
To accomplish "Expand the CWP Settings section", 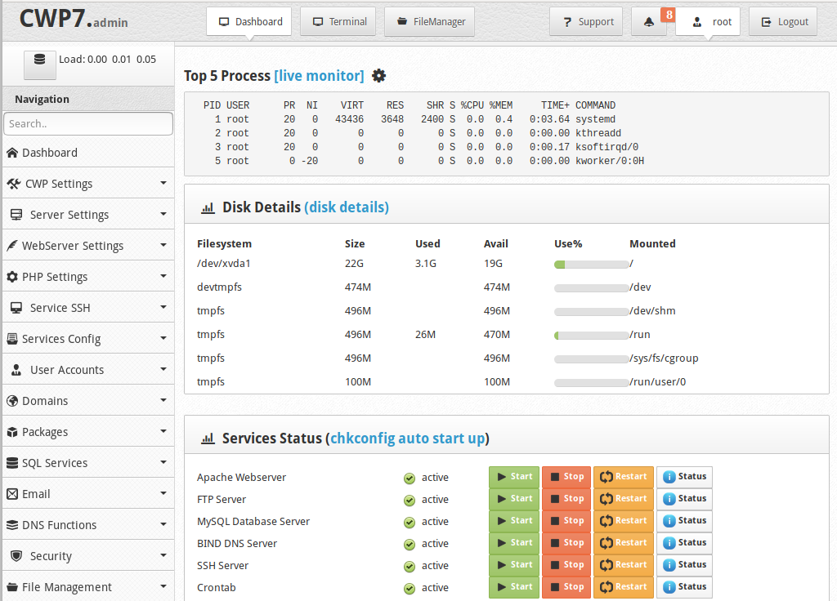I will click(87, 183).
